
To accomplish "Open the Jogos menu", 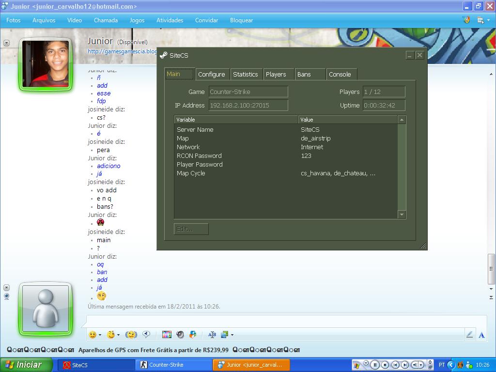I will [x=137, y=20].
